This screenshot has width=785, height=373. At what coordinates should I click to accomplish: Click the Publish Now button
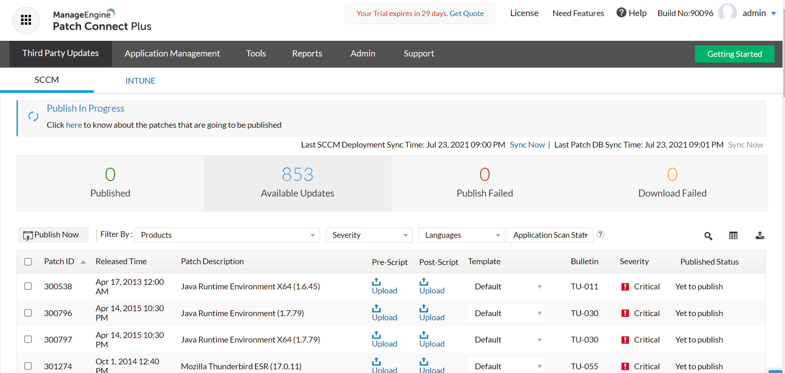click(x=53, y=235)
